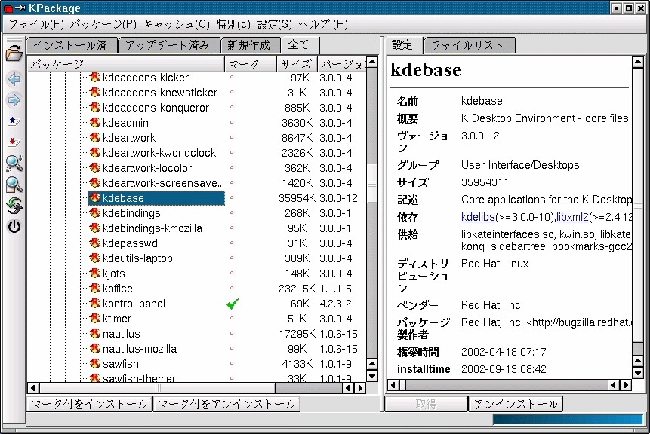Follow the libxml2 dependency link
Image resolution: width=650 pixels, height=434 pixels.
click(572, 217)
